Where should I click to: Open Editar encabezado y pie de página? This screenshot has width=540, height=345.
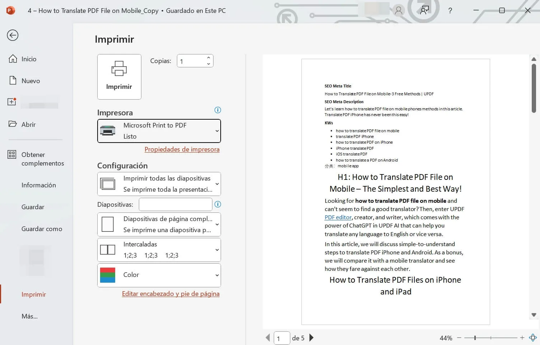(x=171, y=294)
